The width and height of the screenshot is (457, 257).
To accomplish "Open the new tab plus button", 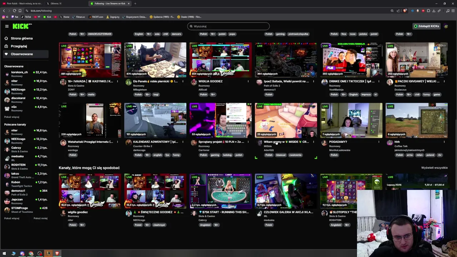I will click(x=135, y=4).
